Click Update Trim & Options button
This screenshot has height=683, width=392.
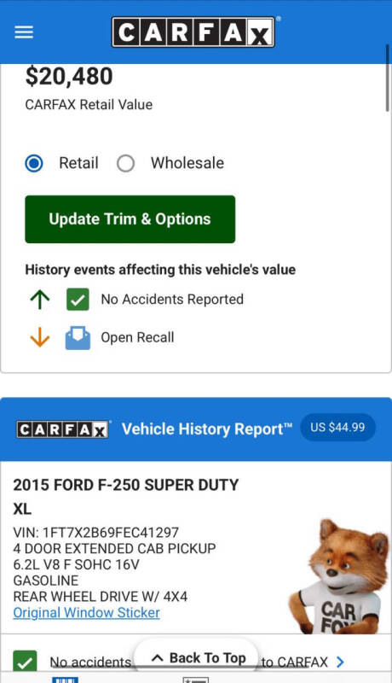[130, 219]
